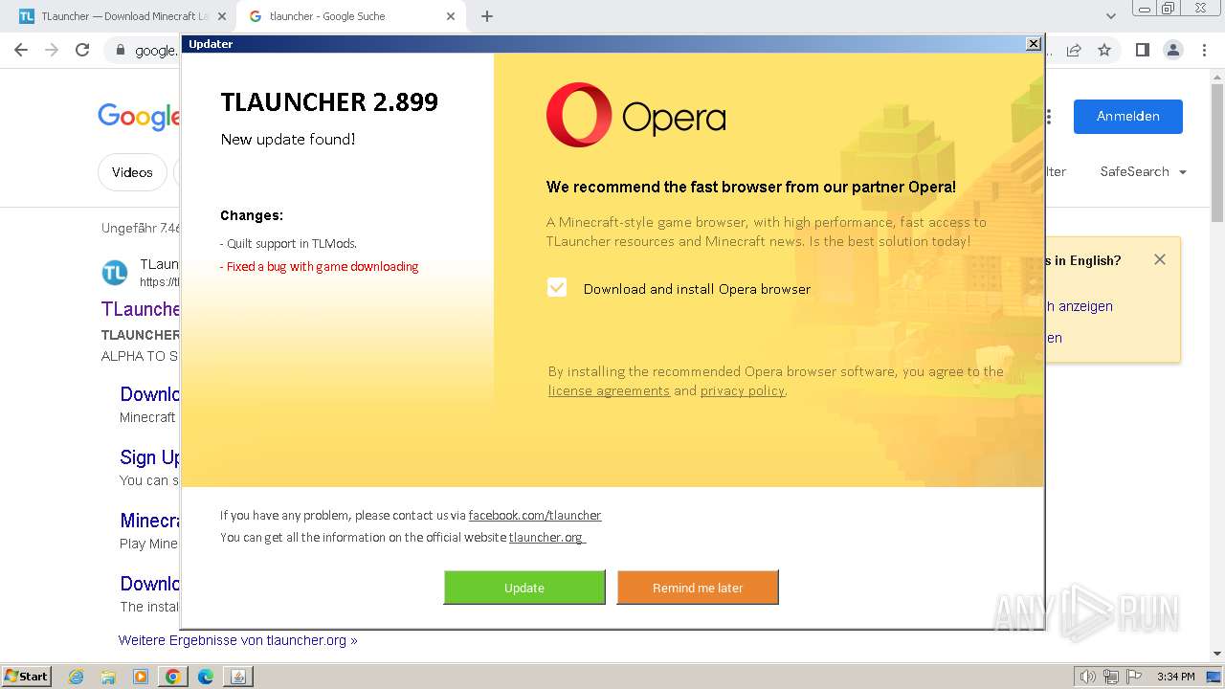Dismiss the English language prompt

(1160, 259)
